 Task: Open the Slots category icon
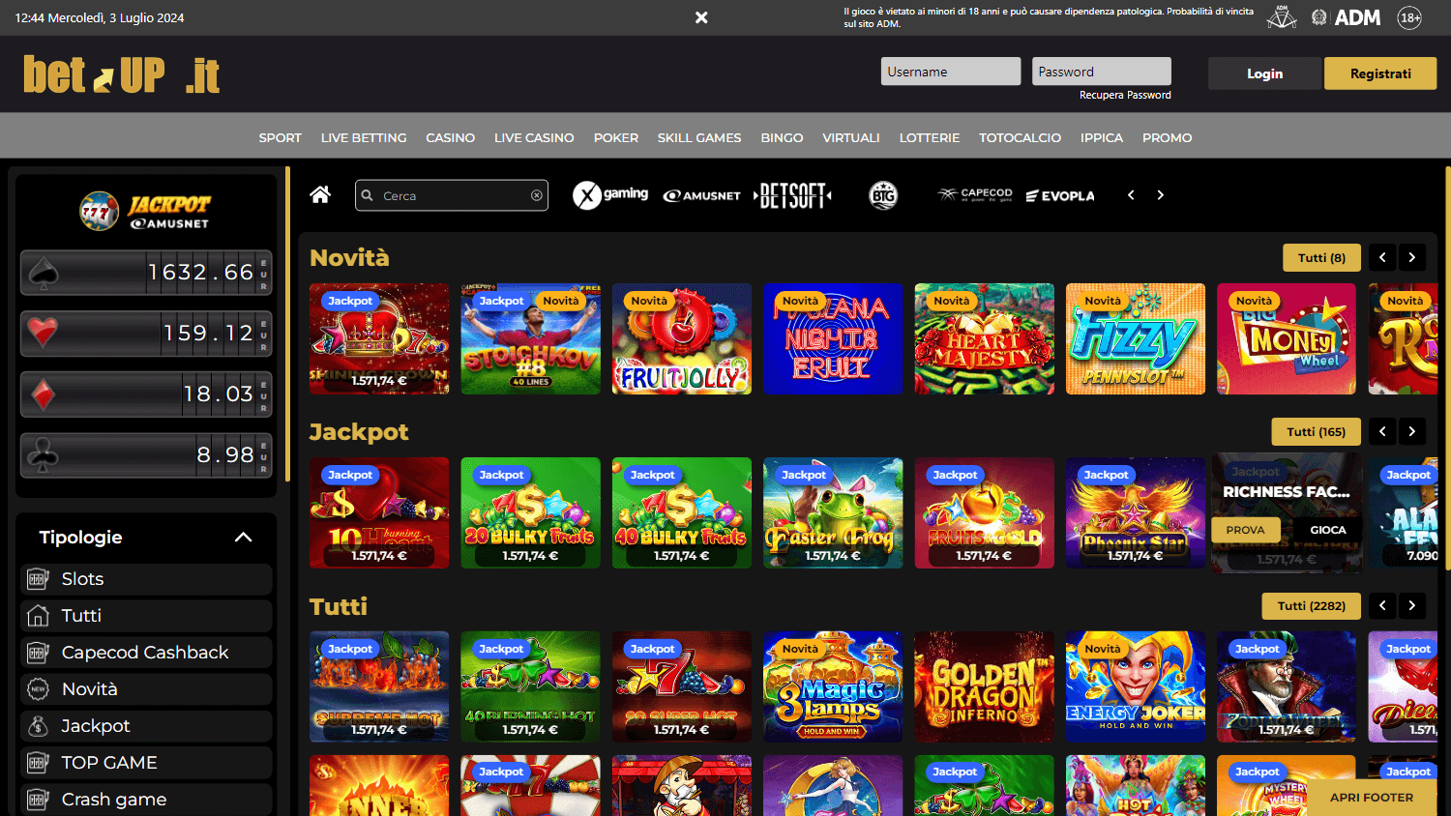tap(38, 579)
